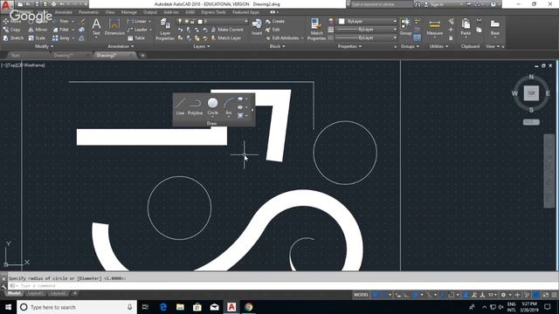559x314 pixels.
Task: Click the Windows taskbar search box
Action: coord(77,307)
